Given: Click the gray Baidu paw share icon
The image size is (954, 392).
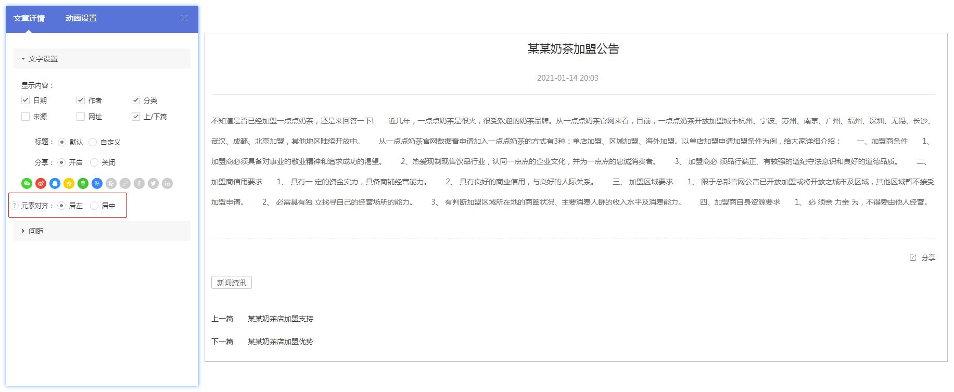Looking at the screenshot, I should tap(111, 183).
